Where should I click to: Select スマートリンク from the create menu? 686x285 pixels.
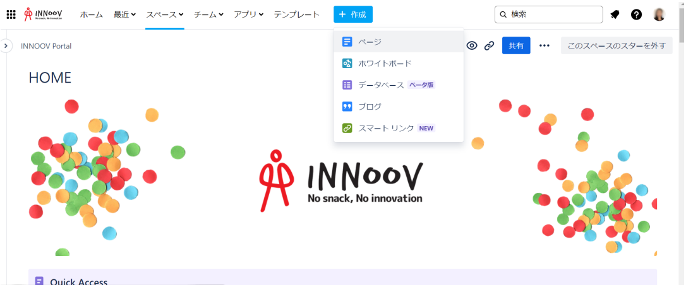coord(399,129)
